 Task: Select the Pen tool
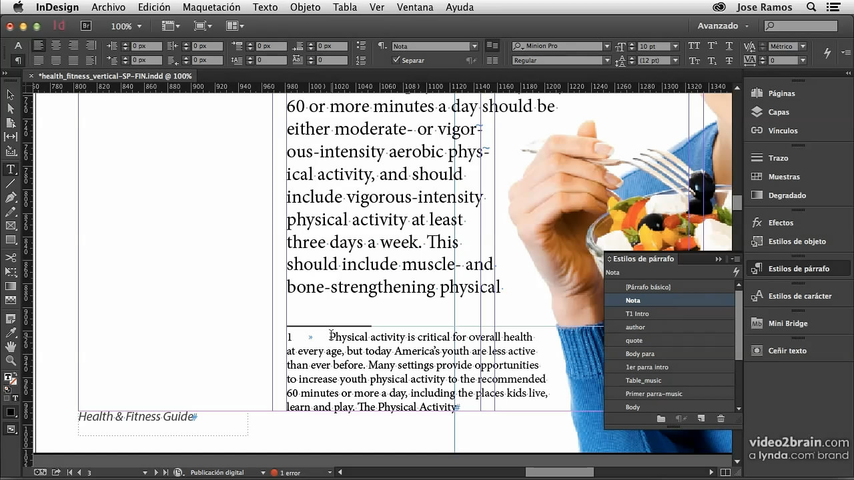point(11,197)
